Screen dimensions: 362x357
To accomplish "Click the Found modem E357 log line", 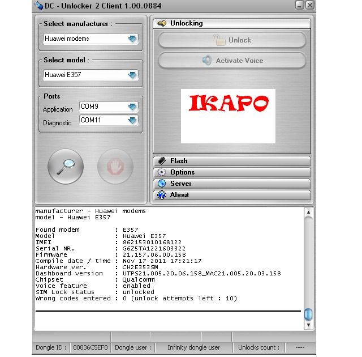I will (87, 230).
